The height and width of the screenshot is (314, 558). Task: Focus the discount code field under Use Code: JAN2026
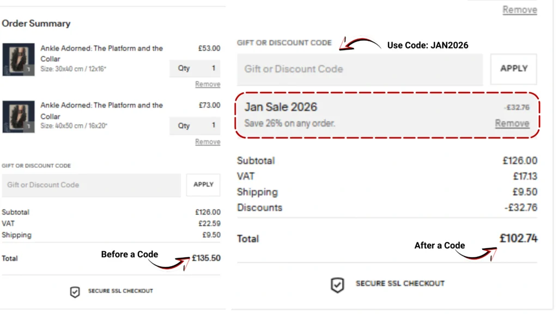click(x=360, y=69)
